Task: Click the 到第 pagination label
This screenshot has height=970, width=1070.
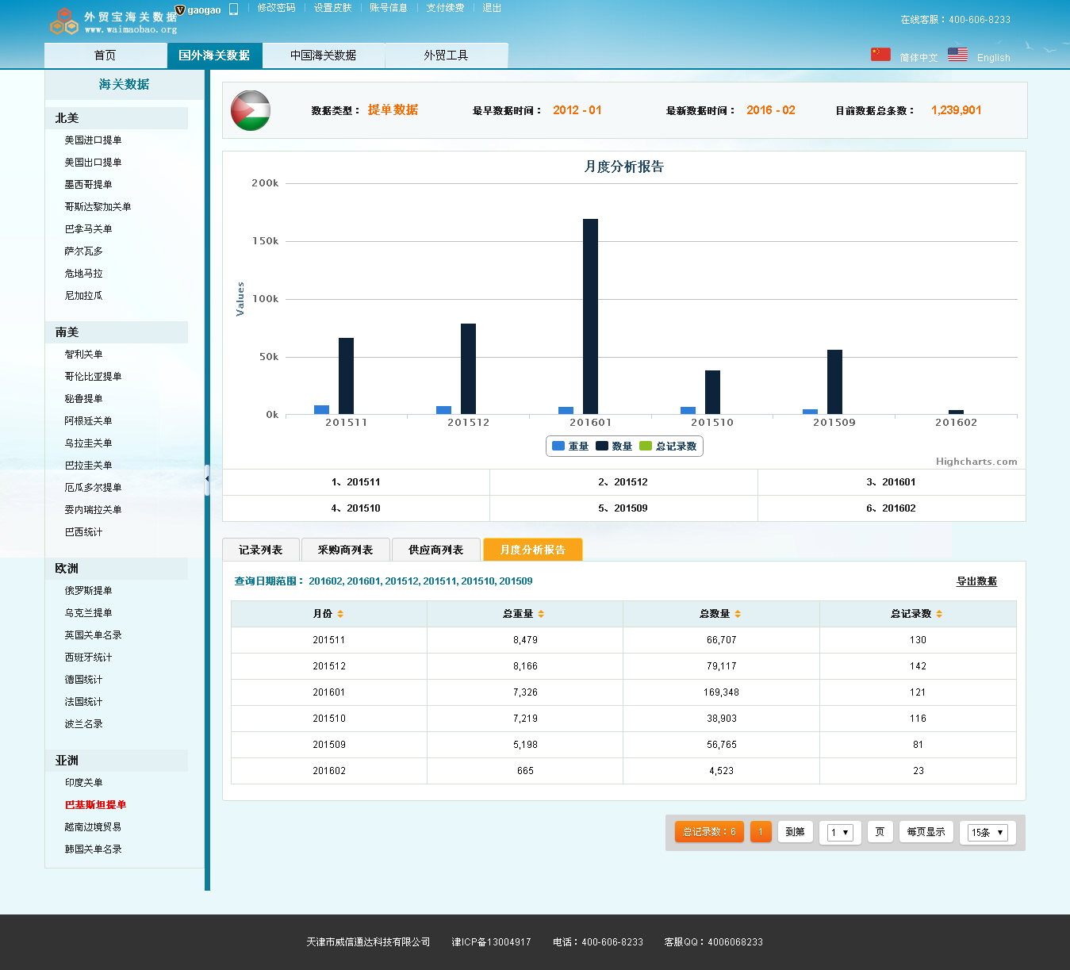Action: click(795, 831)
